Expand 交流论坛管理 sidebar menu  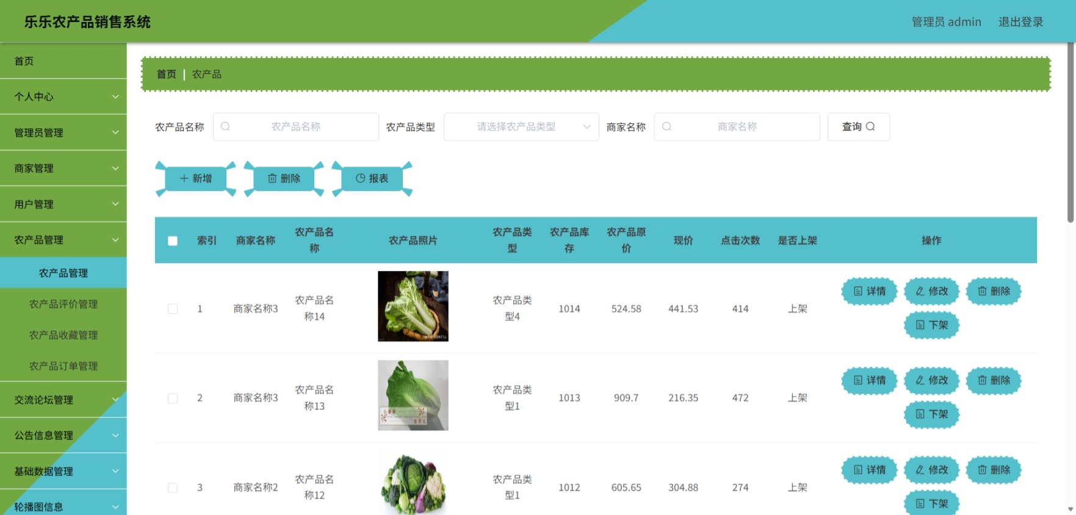[x=63, y=400]
